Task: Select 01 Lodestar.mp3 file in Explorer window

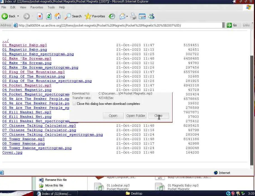Action: coord(112,187)
